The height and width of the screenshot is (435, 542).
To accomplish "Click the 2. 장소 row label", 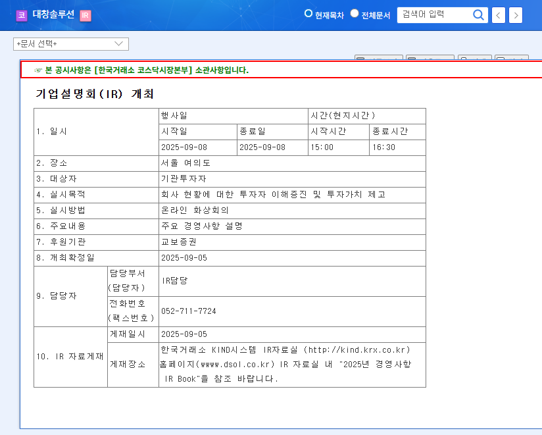I will (x=51, y=163).
